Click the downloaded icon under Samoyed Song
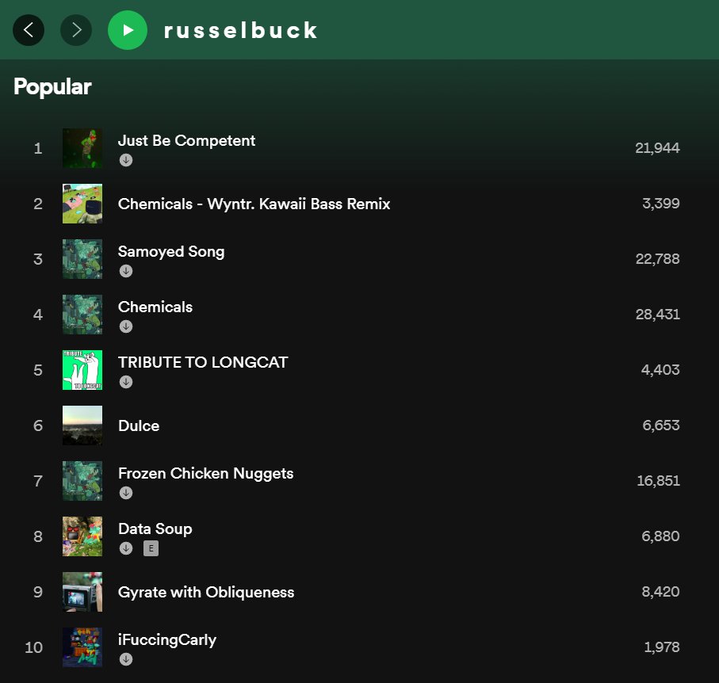 126,271
